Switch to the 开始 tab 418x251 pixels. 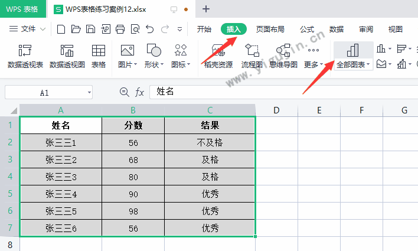(x=204, y=29)
